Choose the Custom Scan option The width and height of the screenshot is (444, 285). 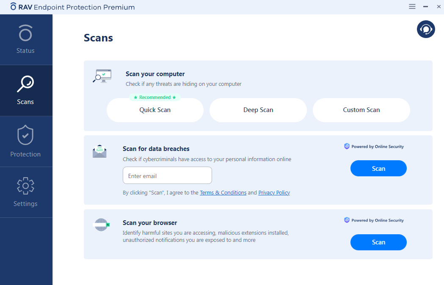tap(361, 110)
